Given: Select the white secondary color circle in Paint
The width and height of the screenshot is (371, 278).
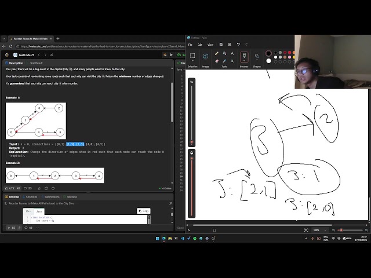Looking at the screenshot, I should pos(268,61).
